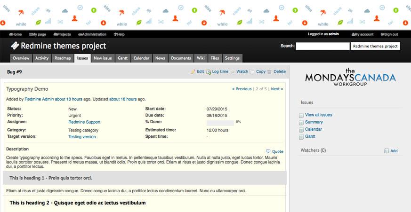Go to the Next issue

pyautogui.click(x=277, y=89)
